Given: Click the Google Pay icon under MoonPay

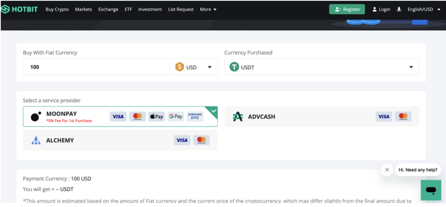Looking at the screenshot, I should [176, 117].
